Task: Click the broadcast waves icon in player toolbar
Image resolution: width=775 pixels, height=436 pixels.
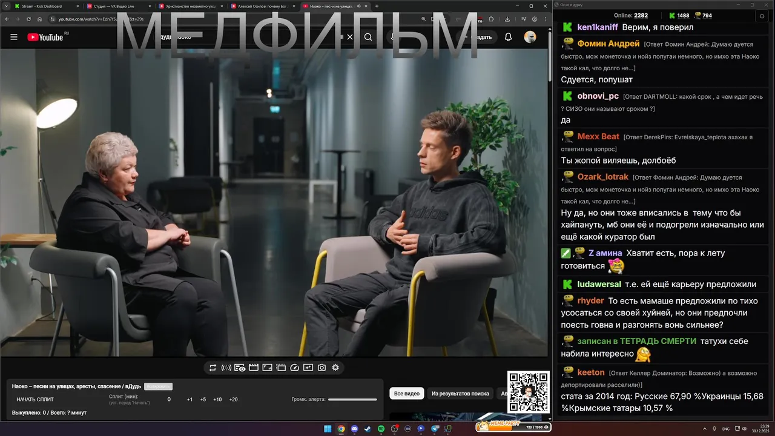Action: click(x=226, y=368)
